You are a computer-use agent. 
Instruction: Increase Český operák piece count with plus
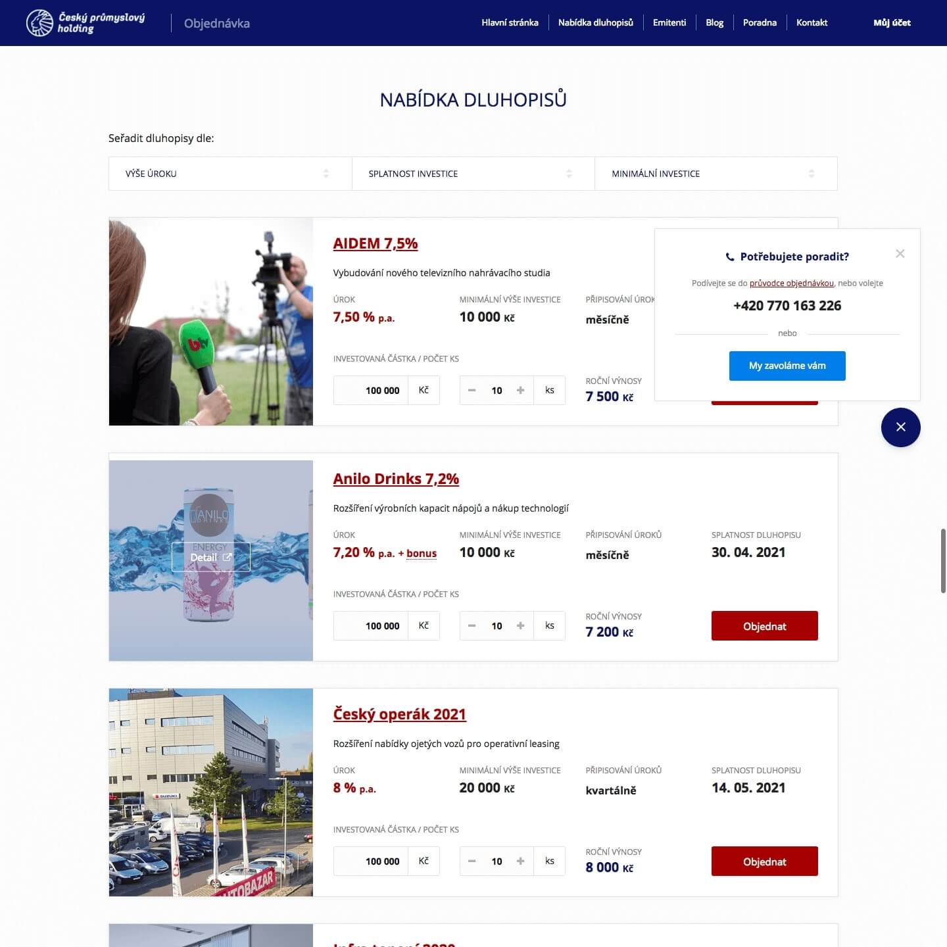point(521,861)
